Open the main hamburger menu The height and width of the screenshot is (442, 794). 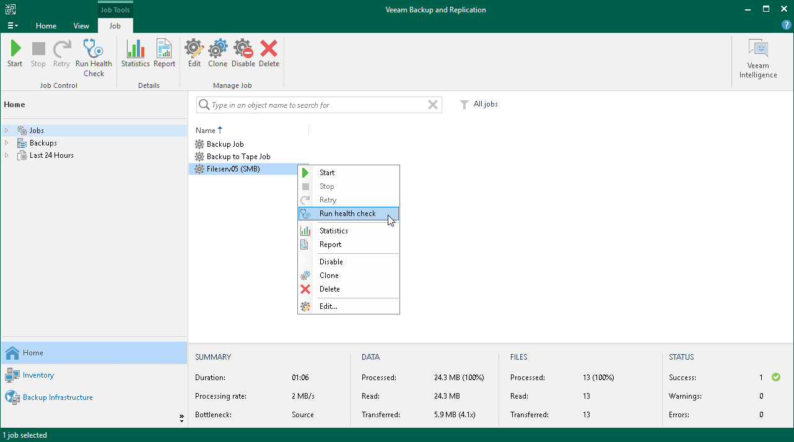point(12,26)
